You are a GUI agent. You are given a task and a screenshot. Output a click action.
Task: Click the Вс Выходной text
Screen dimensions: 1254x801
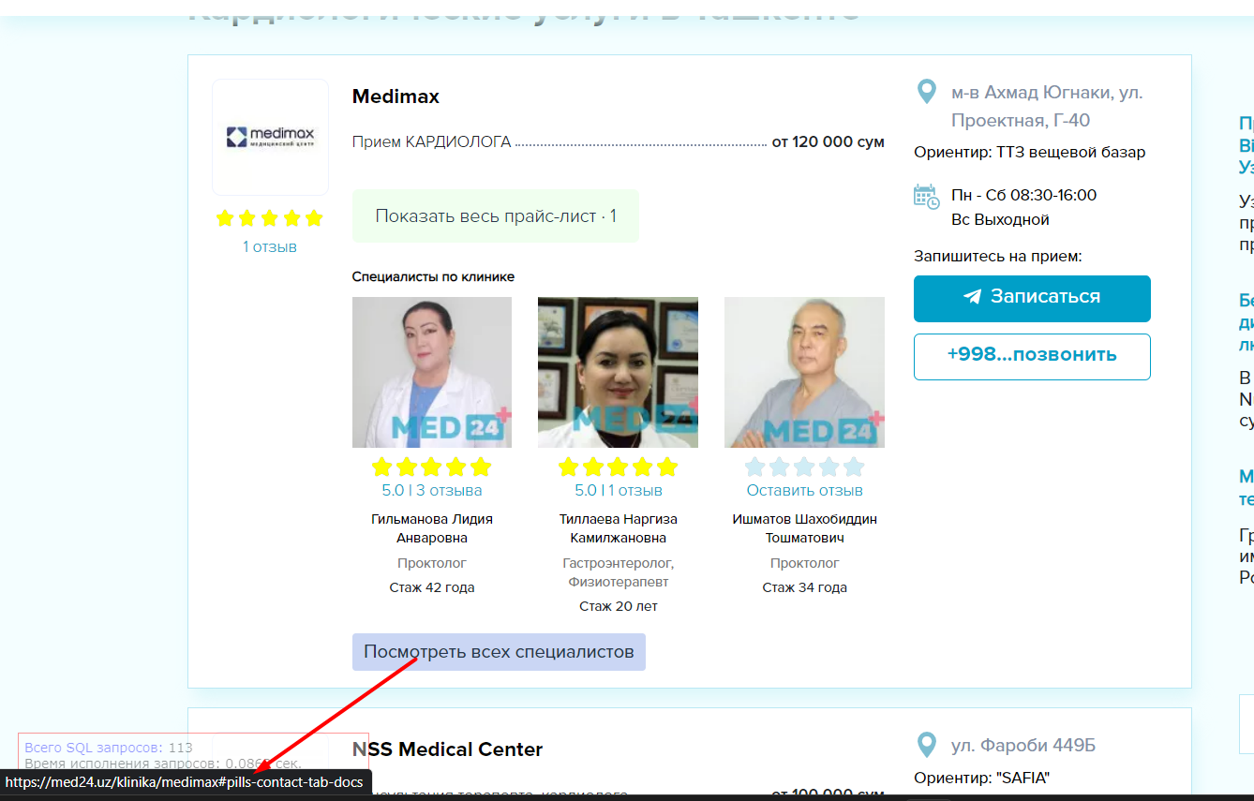coord(1000,219)
